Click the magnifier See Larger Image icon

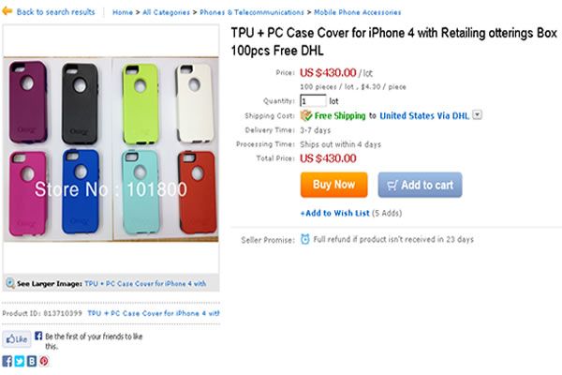(9, 282)
